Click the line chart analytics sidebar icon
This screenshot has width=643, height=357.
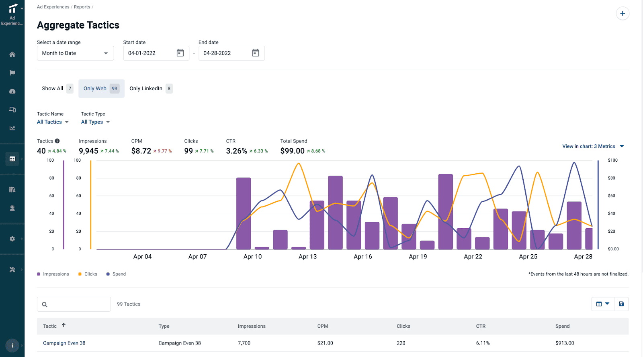click(12, 128)
